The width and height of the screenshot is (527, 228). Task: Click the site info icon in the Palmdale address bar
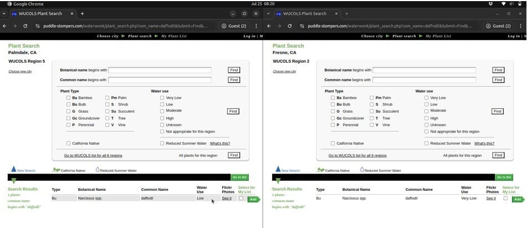[x=38, y=26]
